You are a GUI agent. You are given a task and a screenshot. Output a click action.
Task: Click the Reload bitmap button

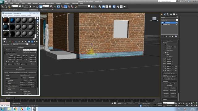[7, 75]
